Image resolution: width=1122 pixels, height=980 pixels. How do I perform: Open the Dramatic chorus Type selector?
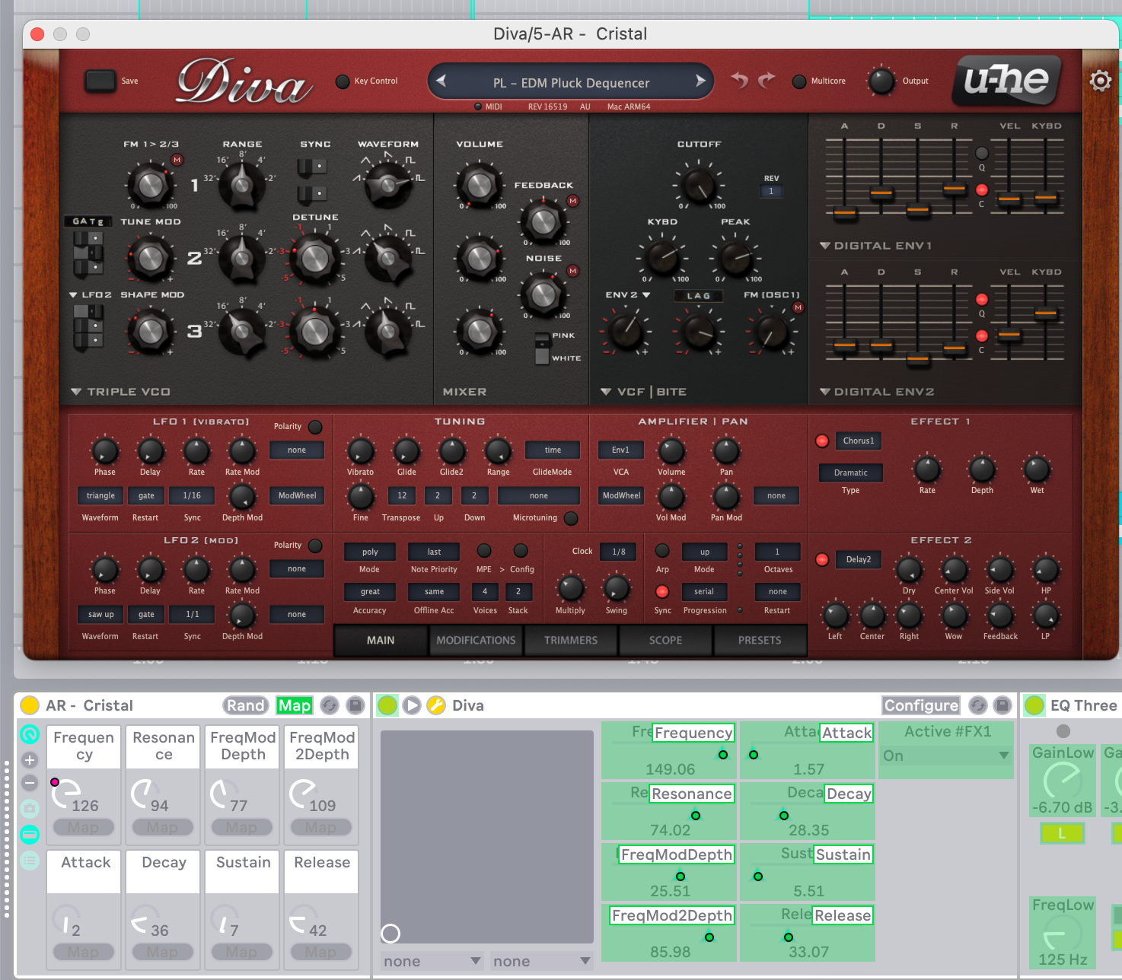tap(851, 473)
